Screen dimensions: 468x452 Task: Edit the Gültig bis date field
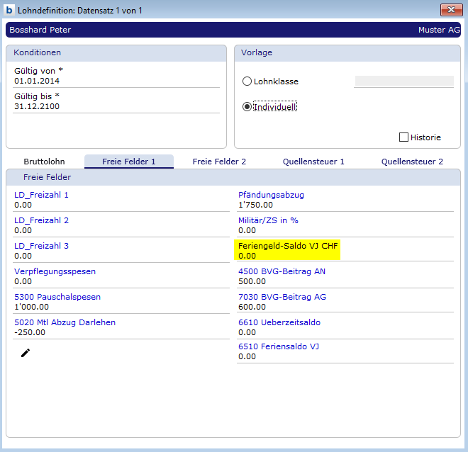click(116, 106)
